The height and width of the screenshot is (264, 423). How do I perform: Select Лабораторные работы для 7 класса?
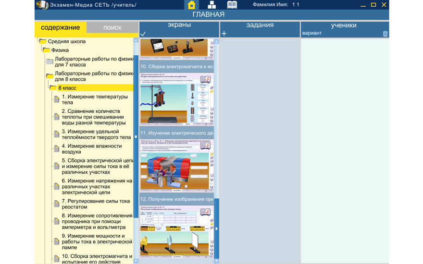tap(94, 62)
